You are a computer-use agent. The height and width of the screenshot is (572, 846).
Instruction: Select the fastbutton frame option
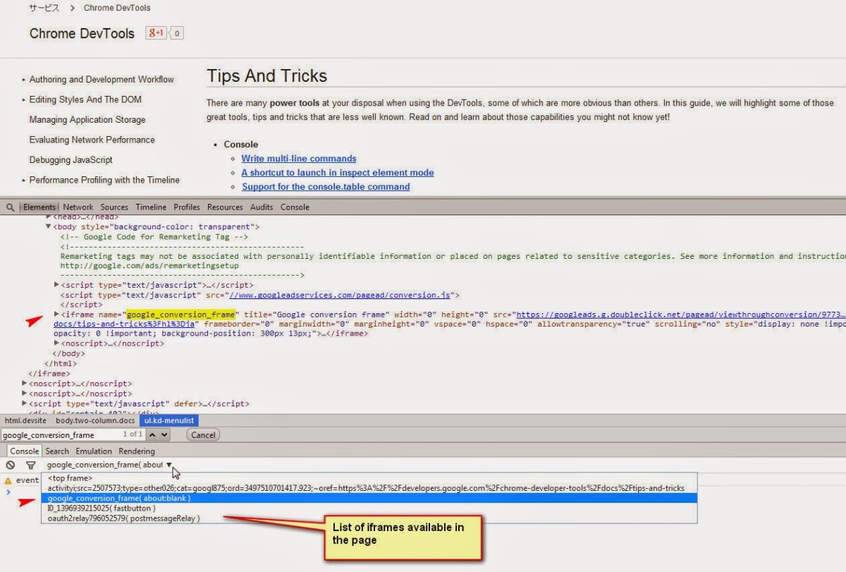pos(369,508)
